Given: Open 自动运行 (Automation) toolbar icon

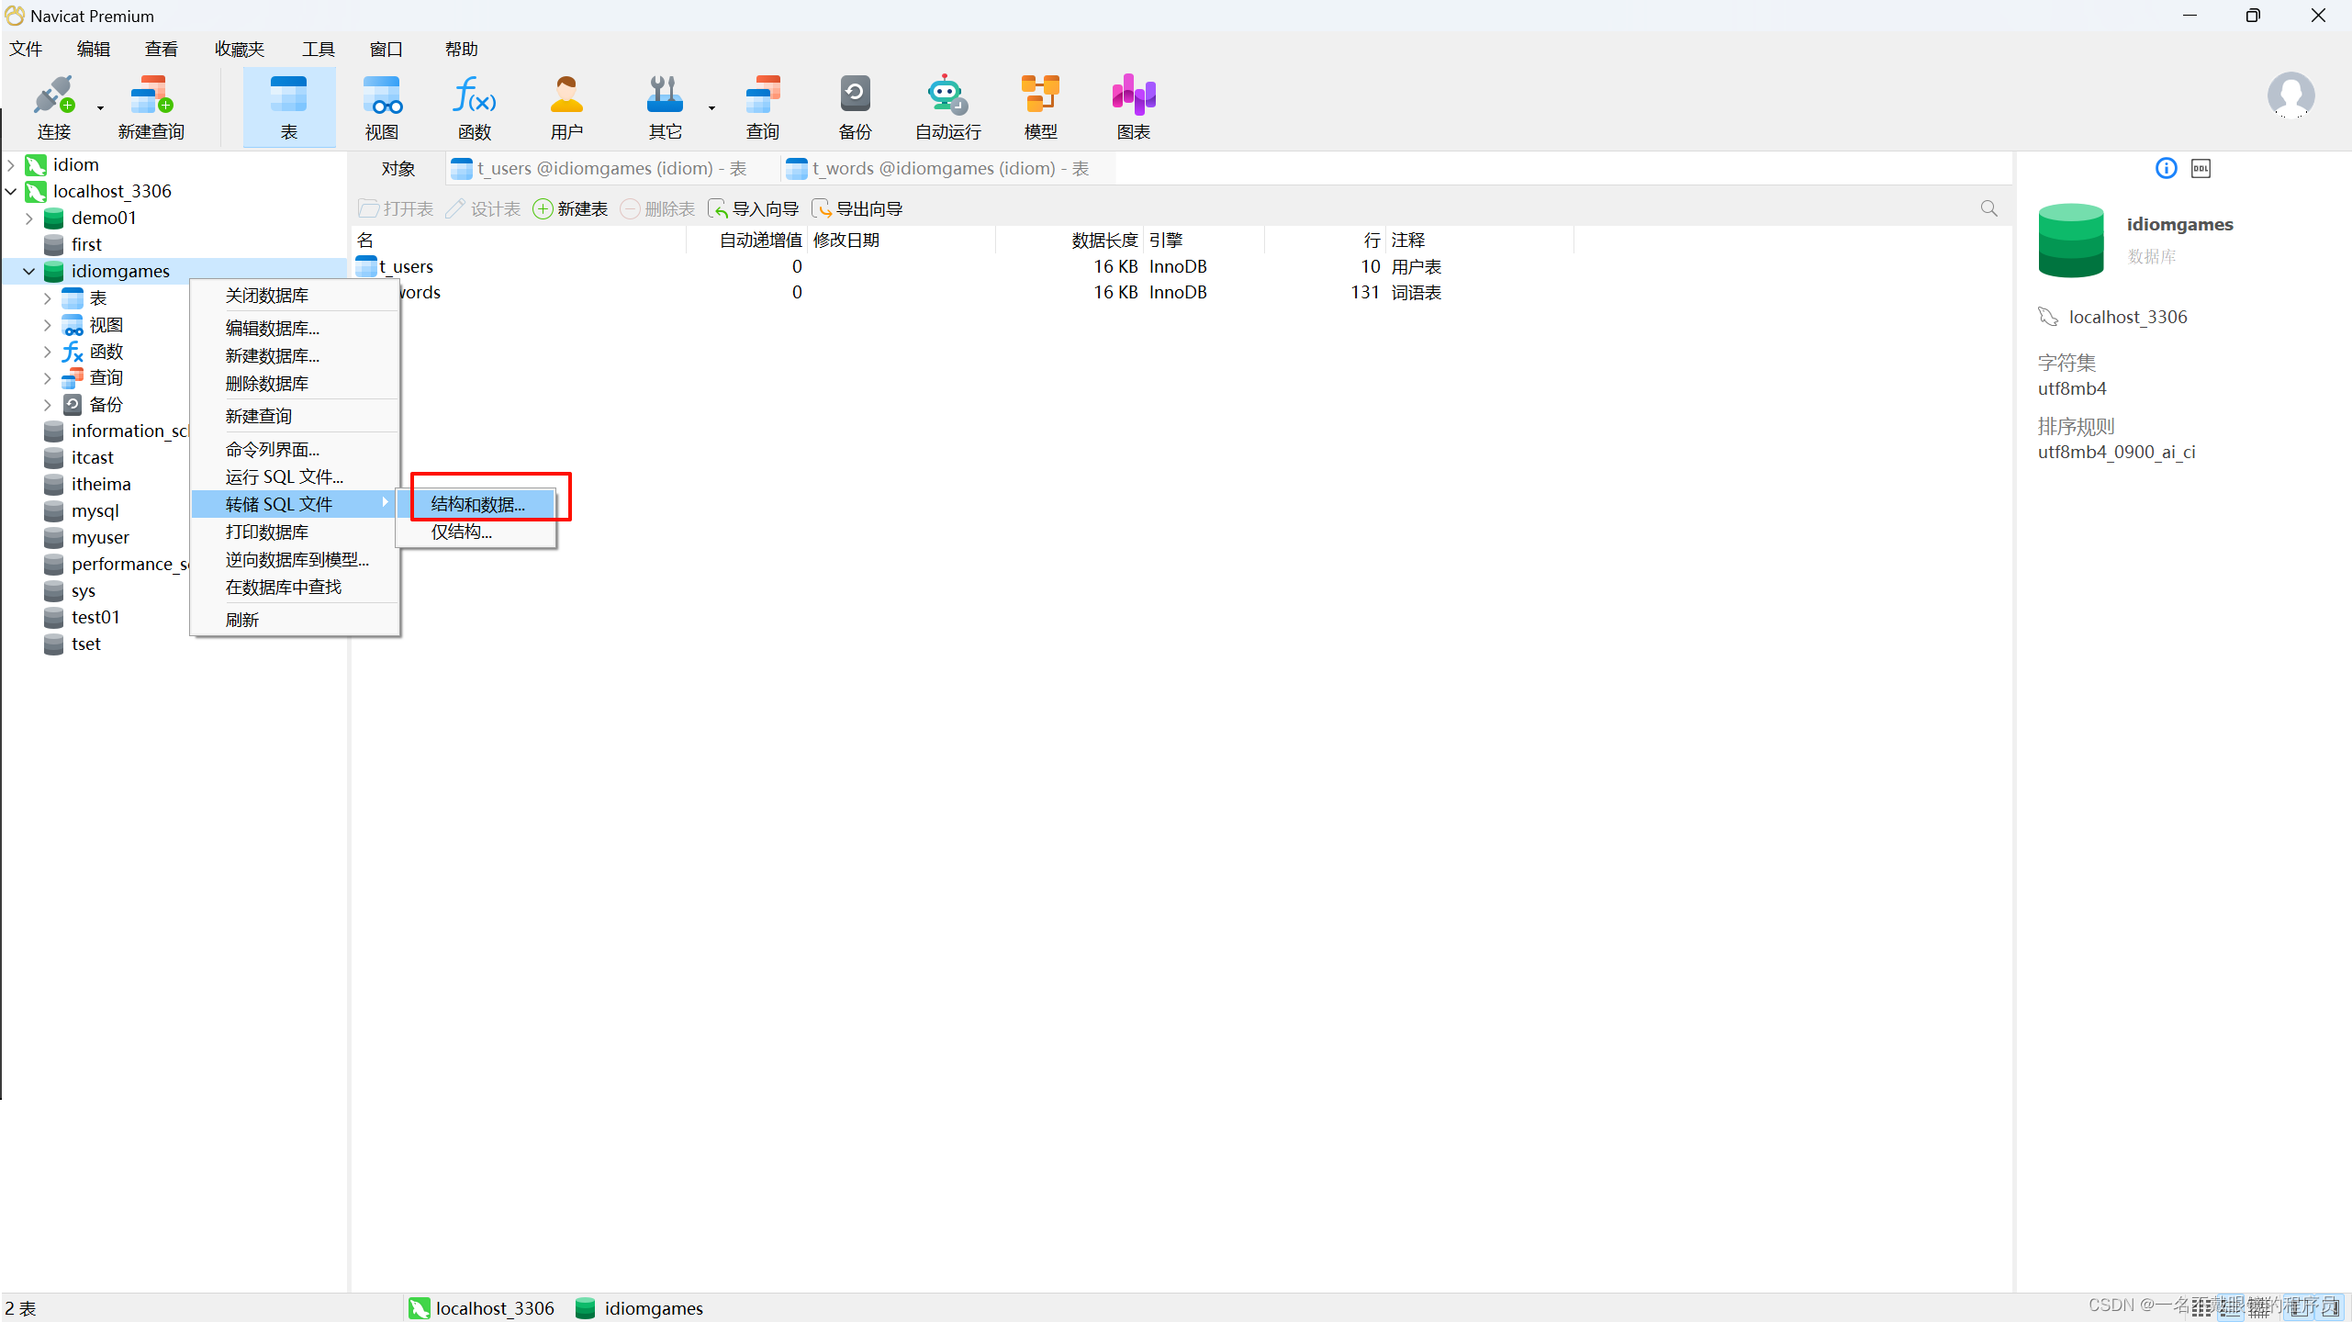Looking at the screenshot, I should pyautogui.click(x=947, y=107).
